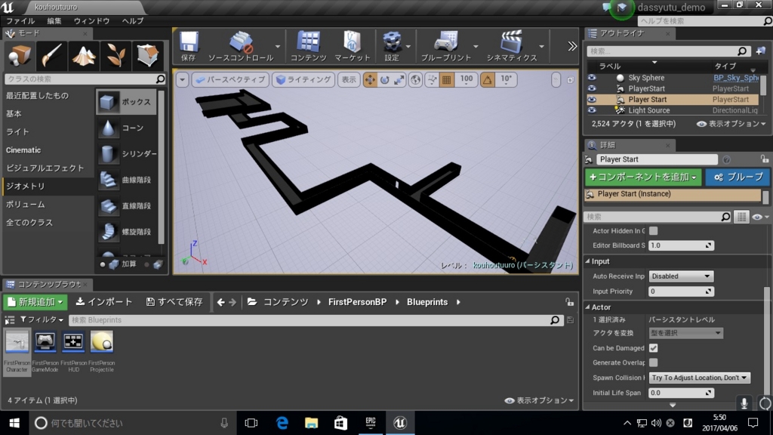Select the Foliage mode leaf icon
Screen dimensions: 773x435
pyautogui.click(x=115, y=56)
